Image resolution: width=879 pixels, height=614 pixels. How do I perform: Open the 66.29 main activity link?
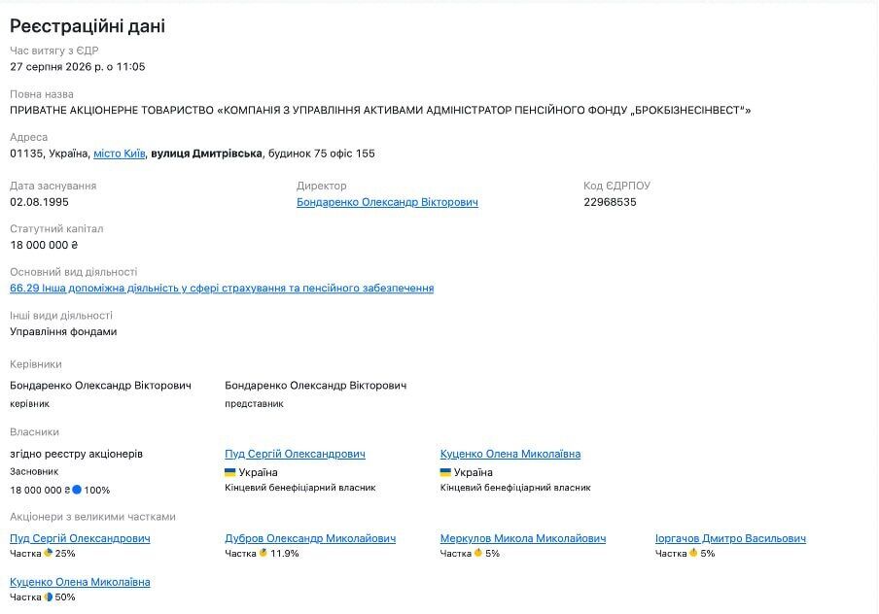coord(222,288)
